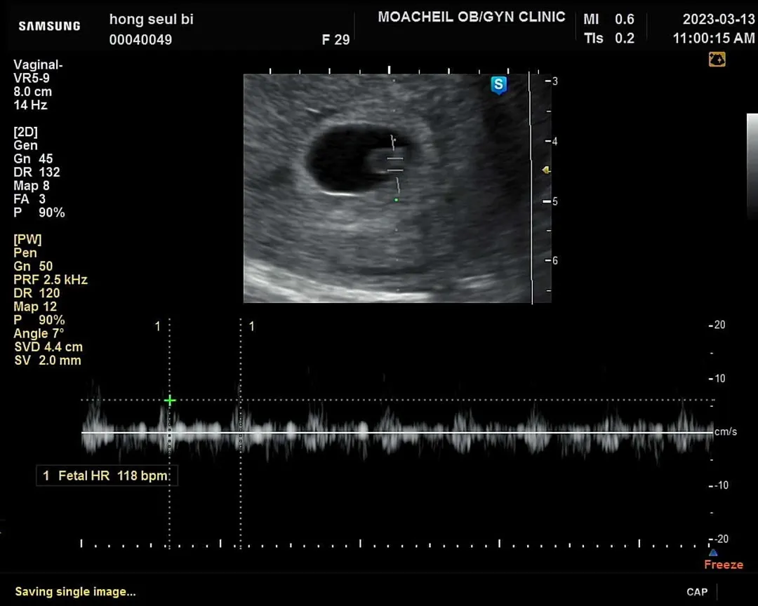758x606 pixels.
Task: Click the Angle 7° parameter
Action: coord(39,333)
